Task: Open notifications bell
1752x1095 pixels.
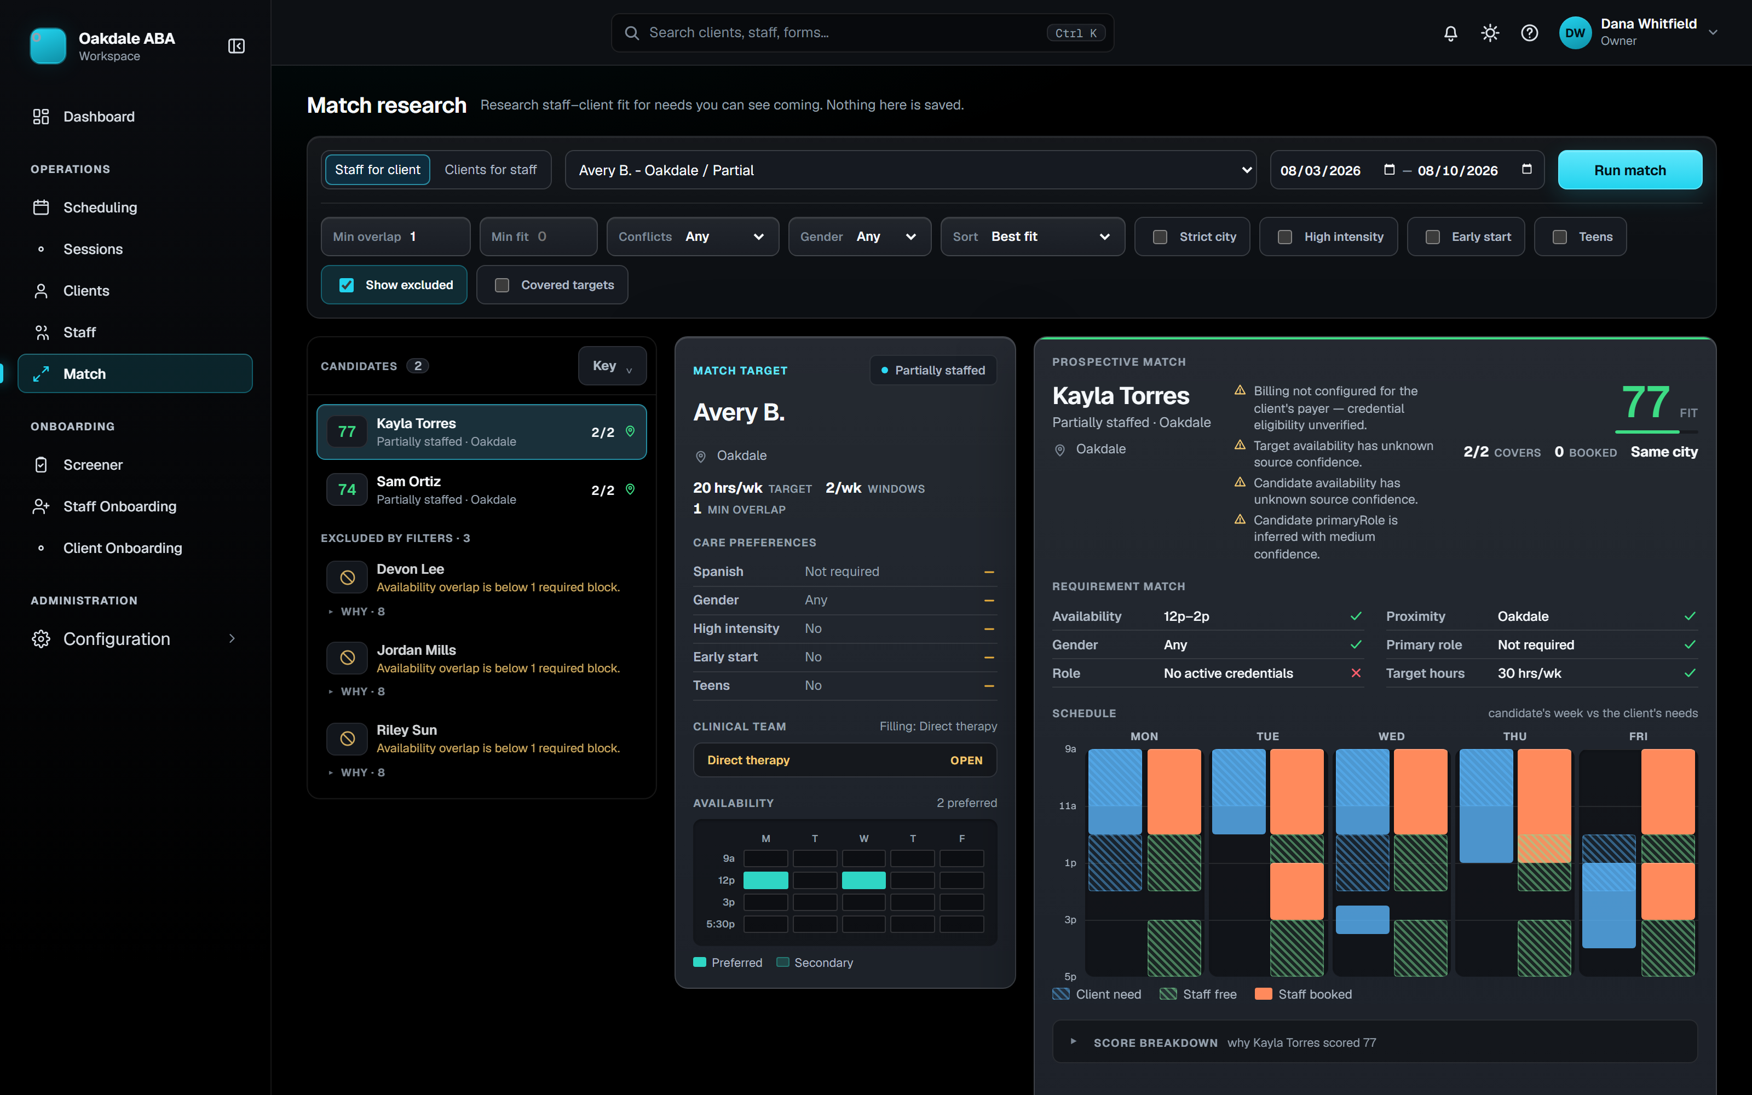Action: (x=1450, y=33)
